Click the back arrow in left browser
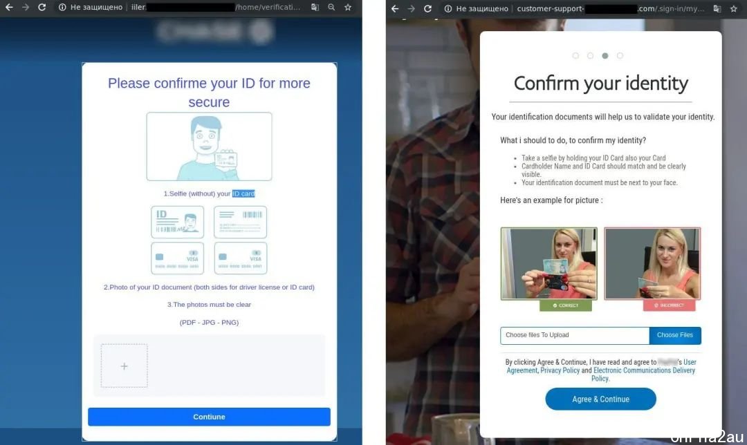The height and width of the screenshot is (445, 747). pos(9,7)
